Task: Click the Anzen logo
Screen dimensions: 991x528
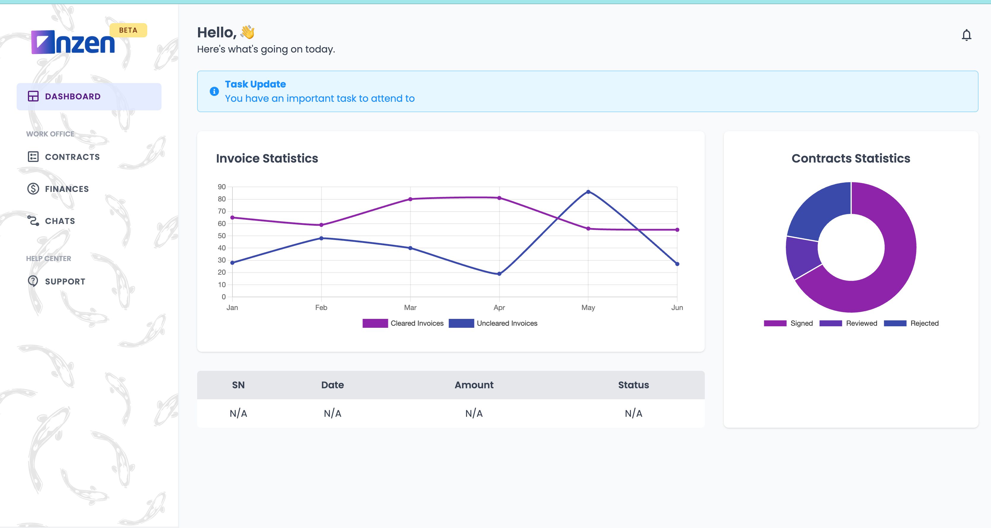Action: pos(73,42)
